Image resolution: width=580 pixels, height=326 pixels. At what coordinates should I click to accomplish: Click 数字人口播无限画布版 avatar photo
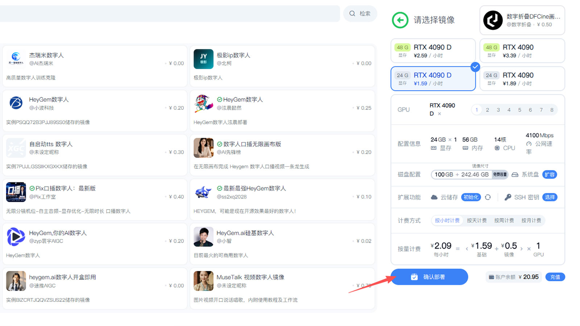tap(203, 147)
